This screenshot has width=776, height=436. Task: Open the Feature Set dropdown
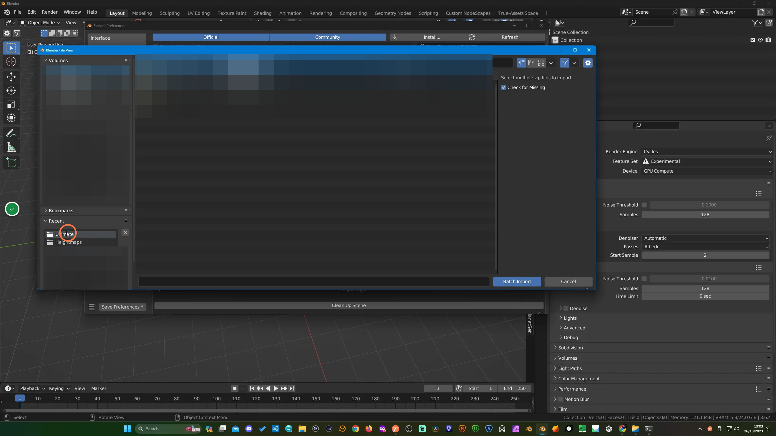pos(707,161)
